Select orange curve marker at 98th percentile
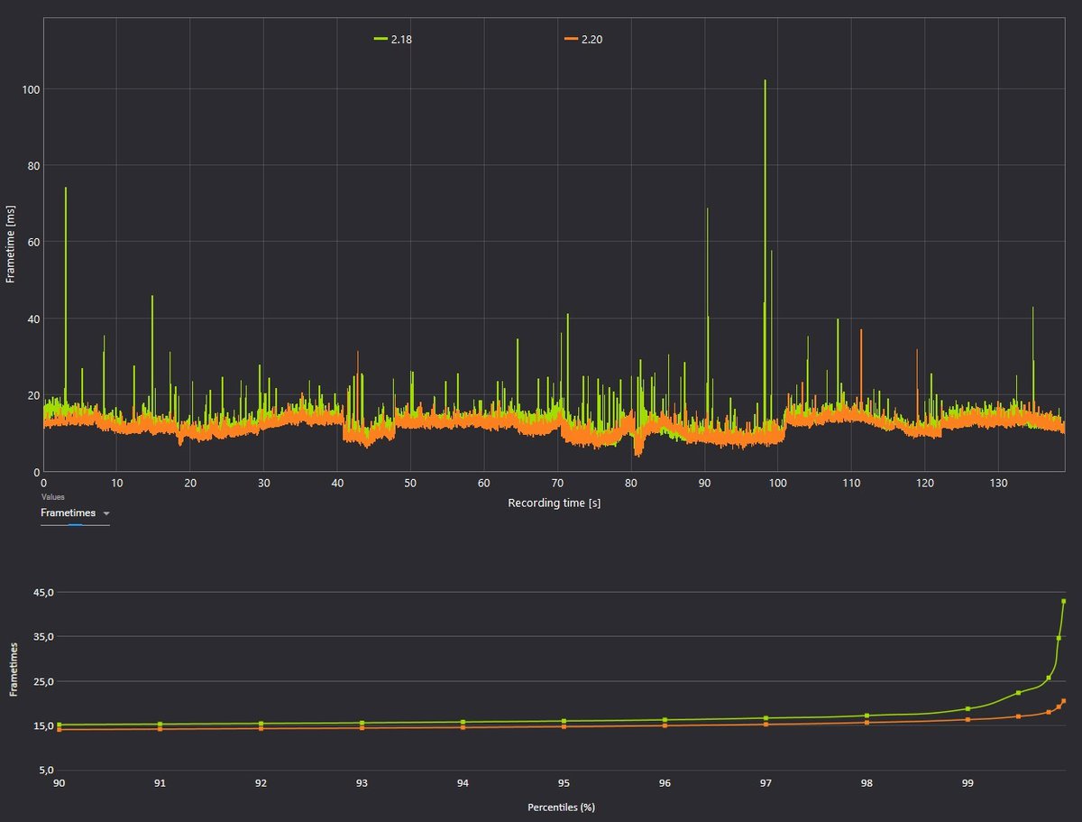Image resolution: width=1082 pixels, height=822 pixels. point(867,723)
